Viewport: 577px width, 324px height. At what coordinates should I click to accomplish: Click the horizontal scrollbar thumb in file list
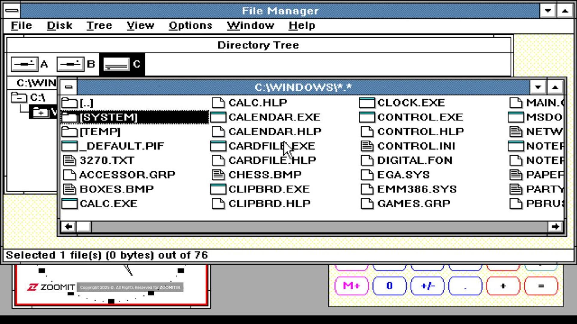pyautogui.click(x=84, y=226)
